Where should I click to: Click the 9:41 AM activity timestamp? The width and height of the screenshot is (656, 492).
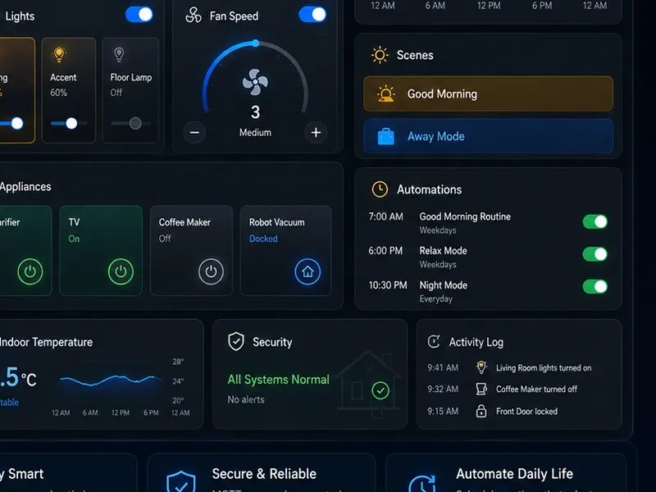tap(443, 367)
